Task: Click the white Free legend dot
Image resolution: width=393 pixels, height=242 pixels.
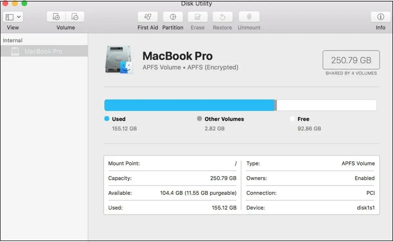Action: [292, 119]
